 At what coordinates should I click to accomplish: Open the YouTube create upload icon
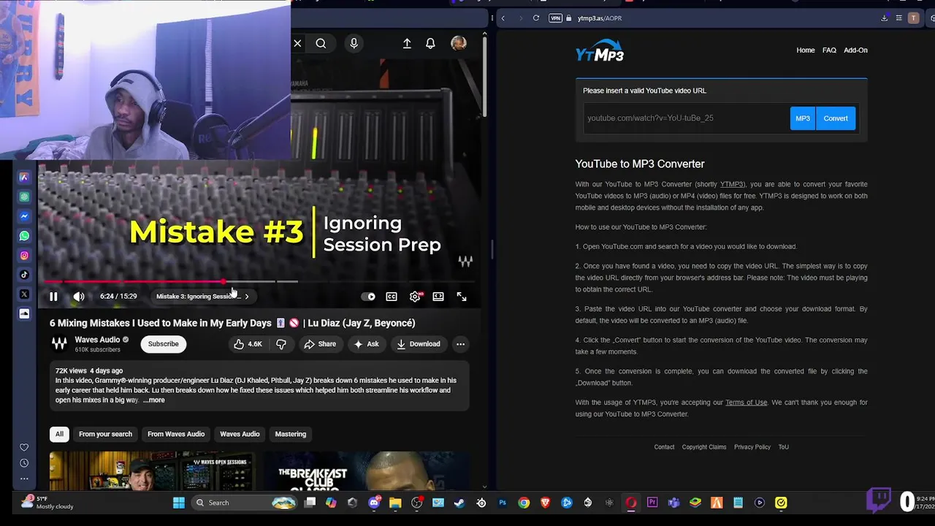(x=407, y=44)
